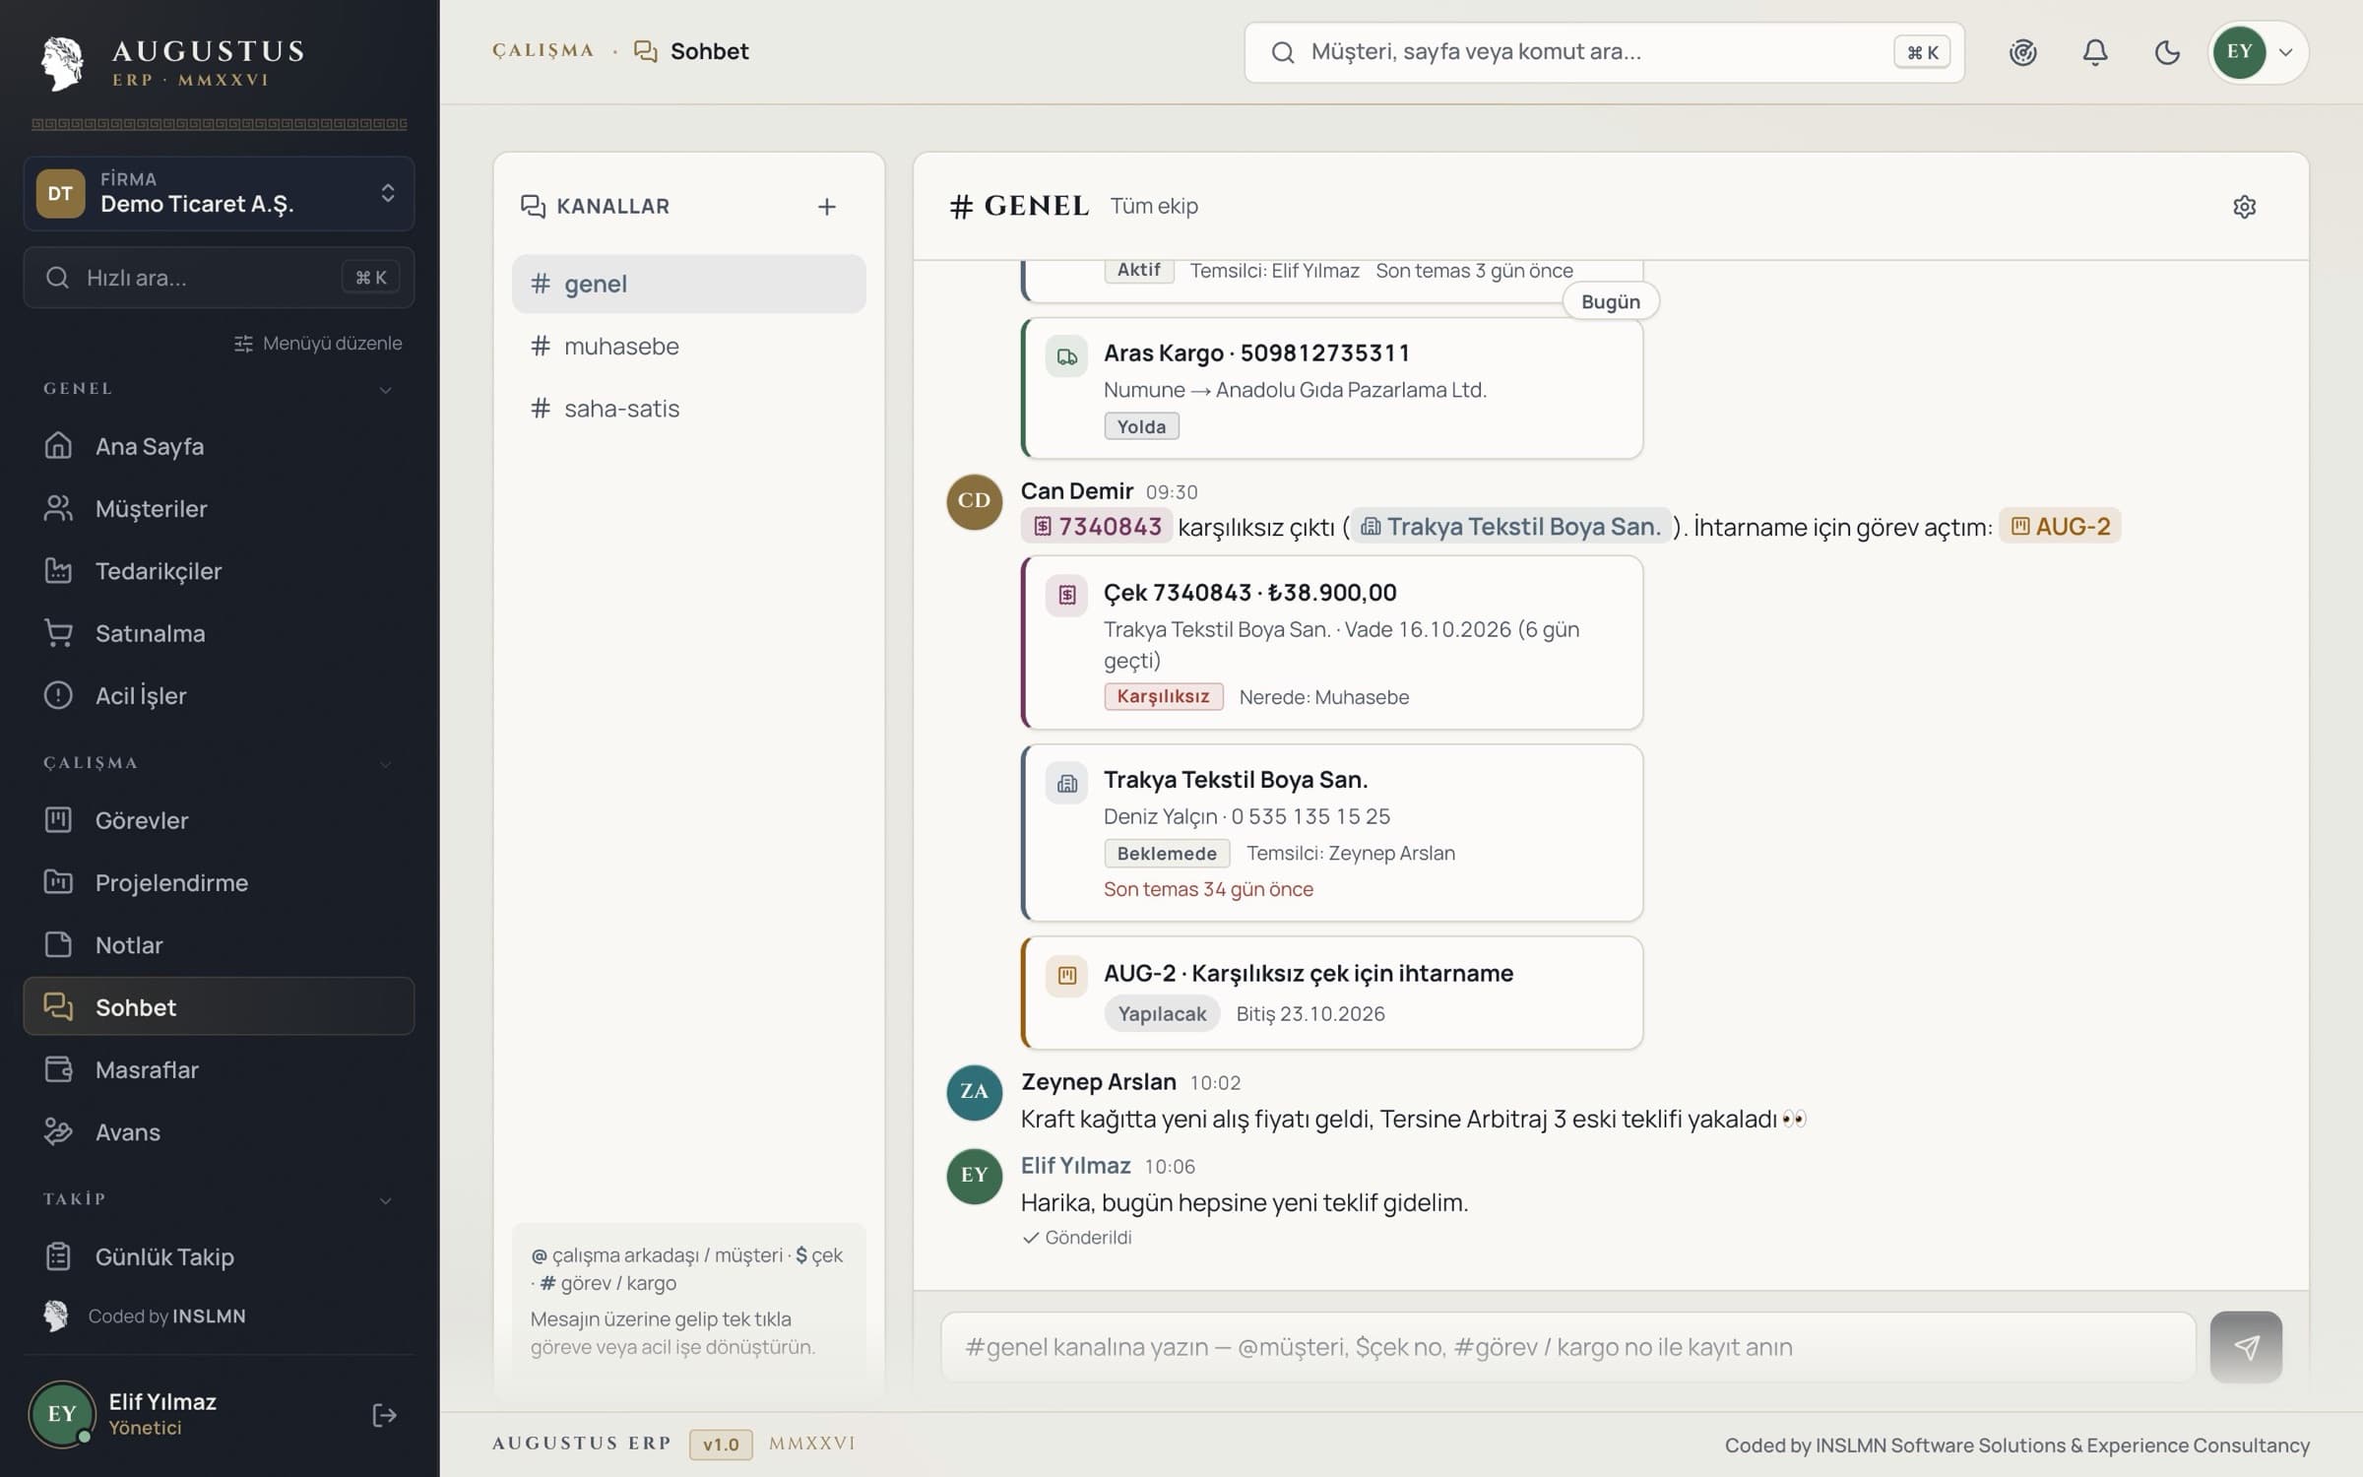This screenshot has height=1477, width=2363.
Task: Toggle dark mode moon icon
Action: (2167, 52)
